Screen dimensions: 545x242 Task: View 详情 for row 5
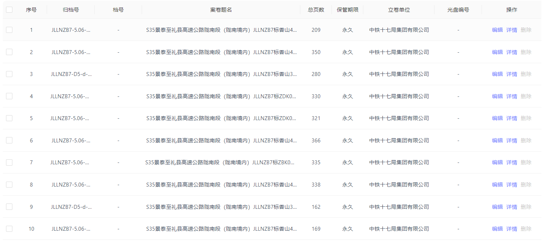tap(512, 118)
